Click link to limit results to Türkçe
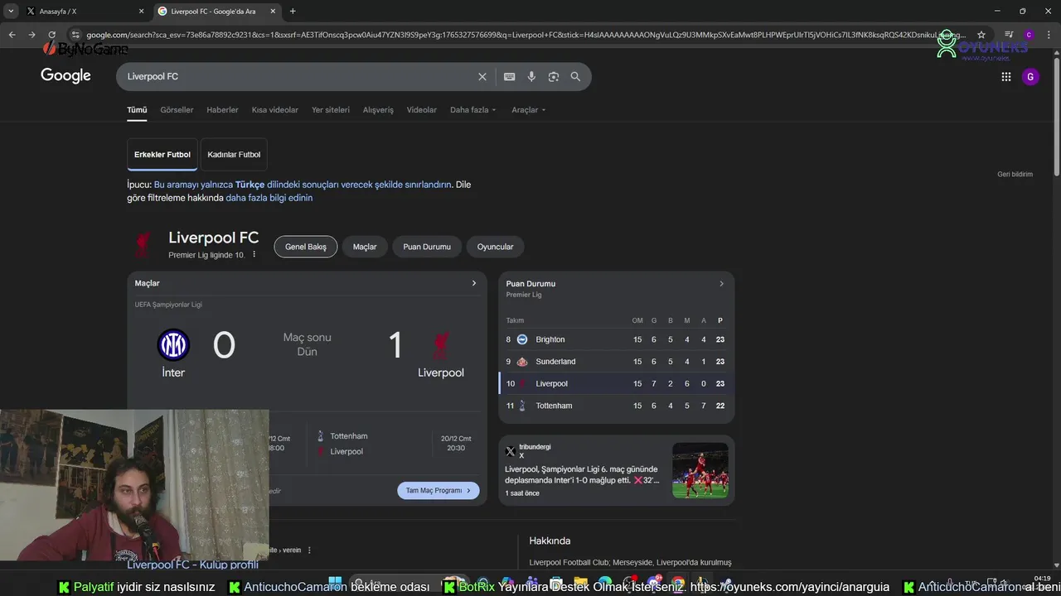 pyautogui.click(x=303, y=185)
